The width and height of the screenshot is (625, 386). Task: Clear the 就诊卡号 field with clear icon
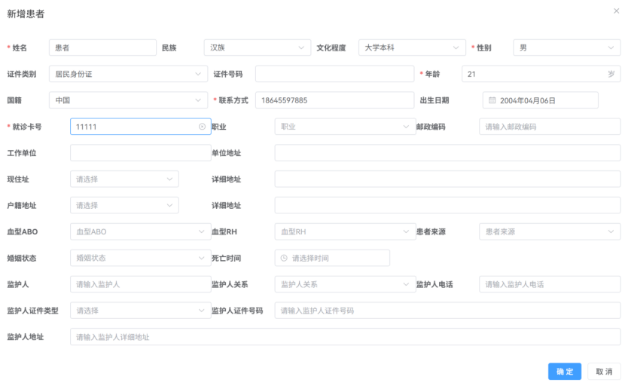[202, 127]
